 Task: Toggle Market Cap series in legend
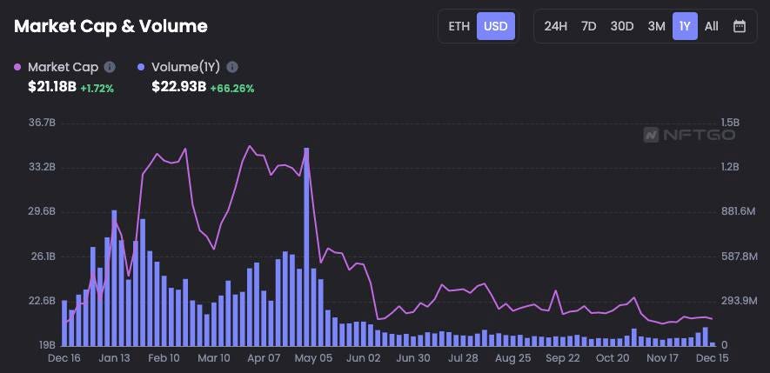tap(63, 67)
